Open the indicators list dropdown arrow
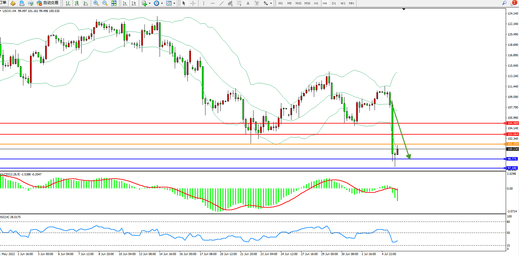519x256 pixels. point(150,3)
